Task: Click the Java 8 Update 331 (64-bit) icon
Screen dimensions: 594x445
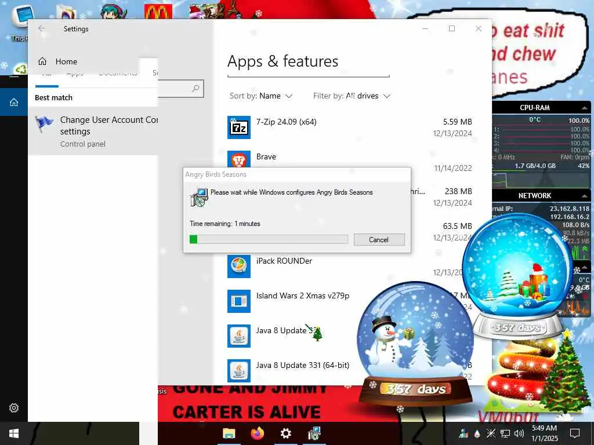Action: (238, 371)
